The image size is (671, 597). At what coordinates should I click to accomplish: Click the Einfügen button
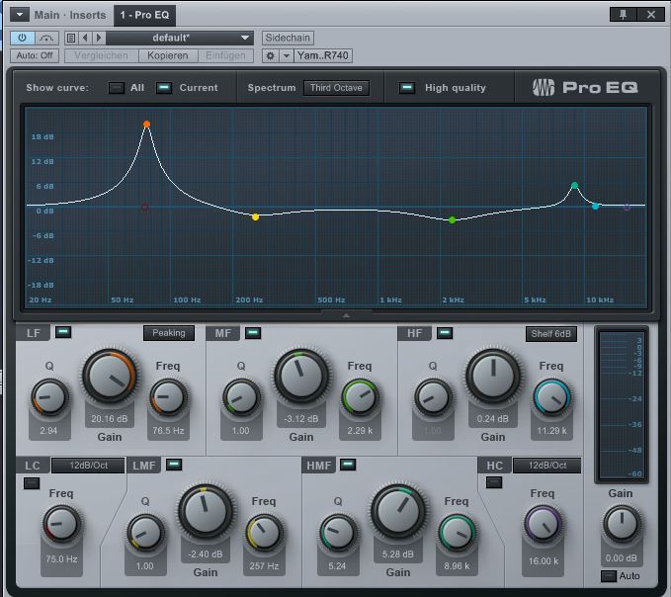point(225,55)
